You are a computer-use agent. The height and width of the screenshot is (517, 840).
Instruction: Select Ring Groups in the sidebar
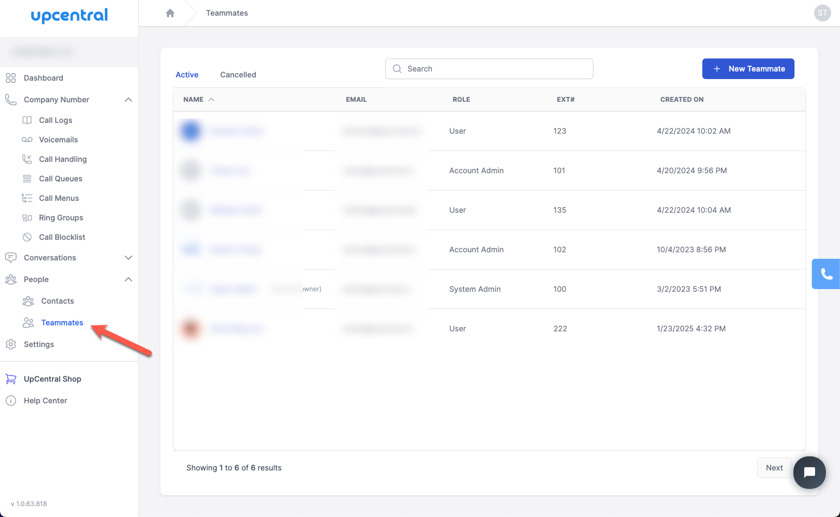point(61,217)
